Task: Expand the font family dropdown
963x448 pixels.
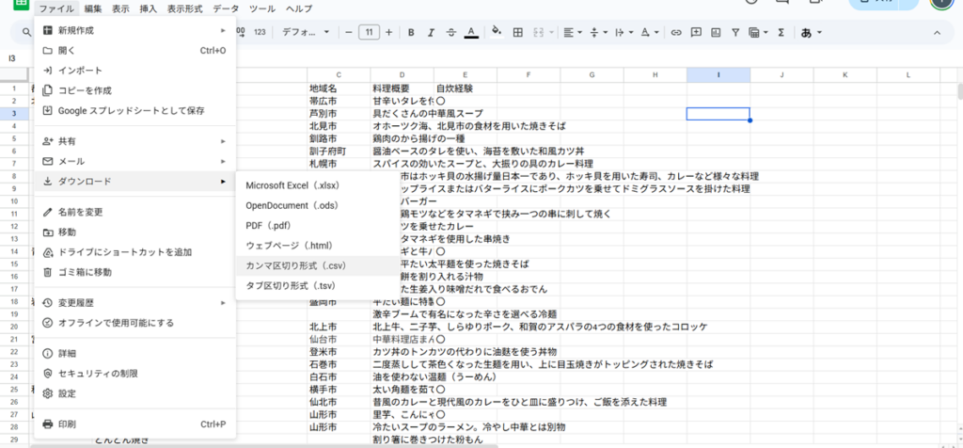Action: tap(304, 33)
